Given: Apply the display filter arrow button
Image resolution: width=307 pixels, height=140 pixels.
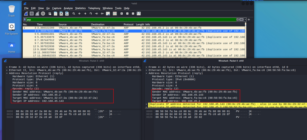Looking at the screenshot, I should coord(241,20).
